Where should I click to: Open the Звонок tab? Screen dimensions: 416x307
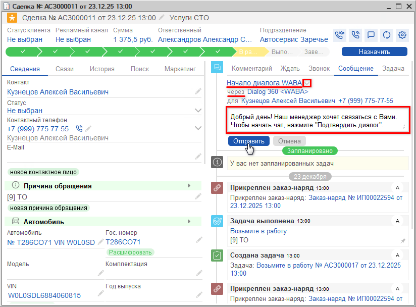(x=319, y=69)
